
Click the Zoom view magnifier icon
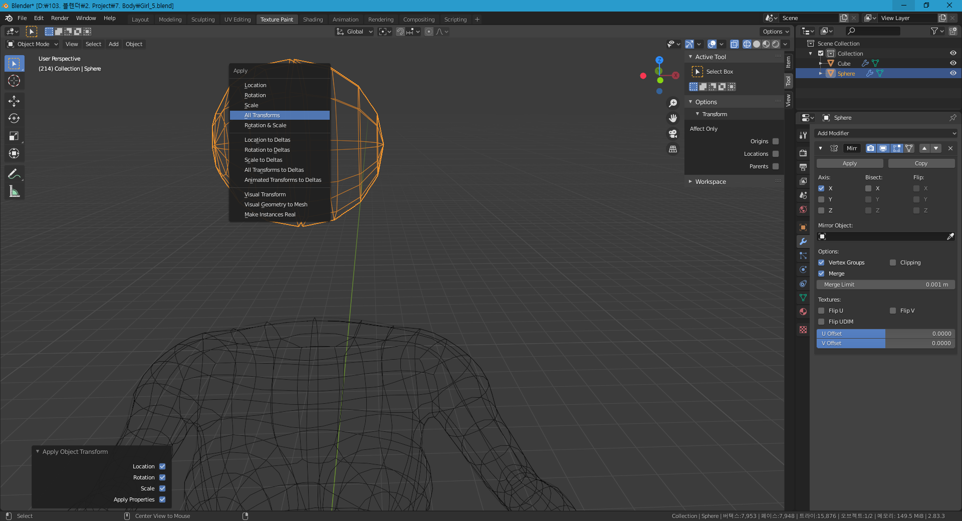(x=673, y=103)
